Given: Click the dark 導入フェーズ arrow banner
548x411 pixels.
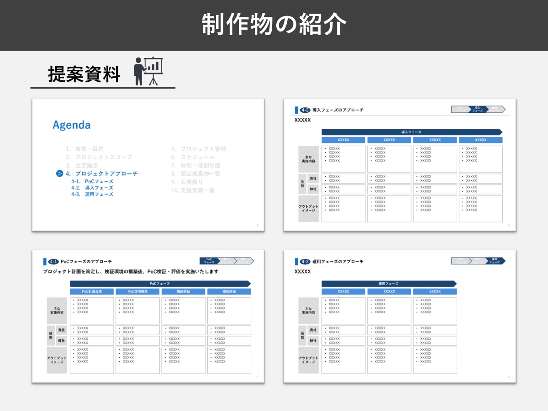Looking at the screenshot, I should coord(411,132).
